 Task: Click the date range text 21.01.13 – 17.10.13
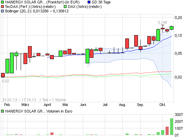point(19,100)
